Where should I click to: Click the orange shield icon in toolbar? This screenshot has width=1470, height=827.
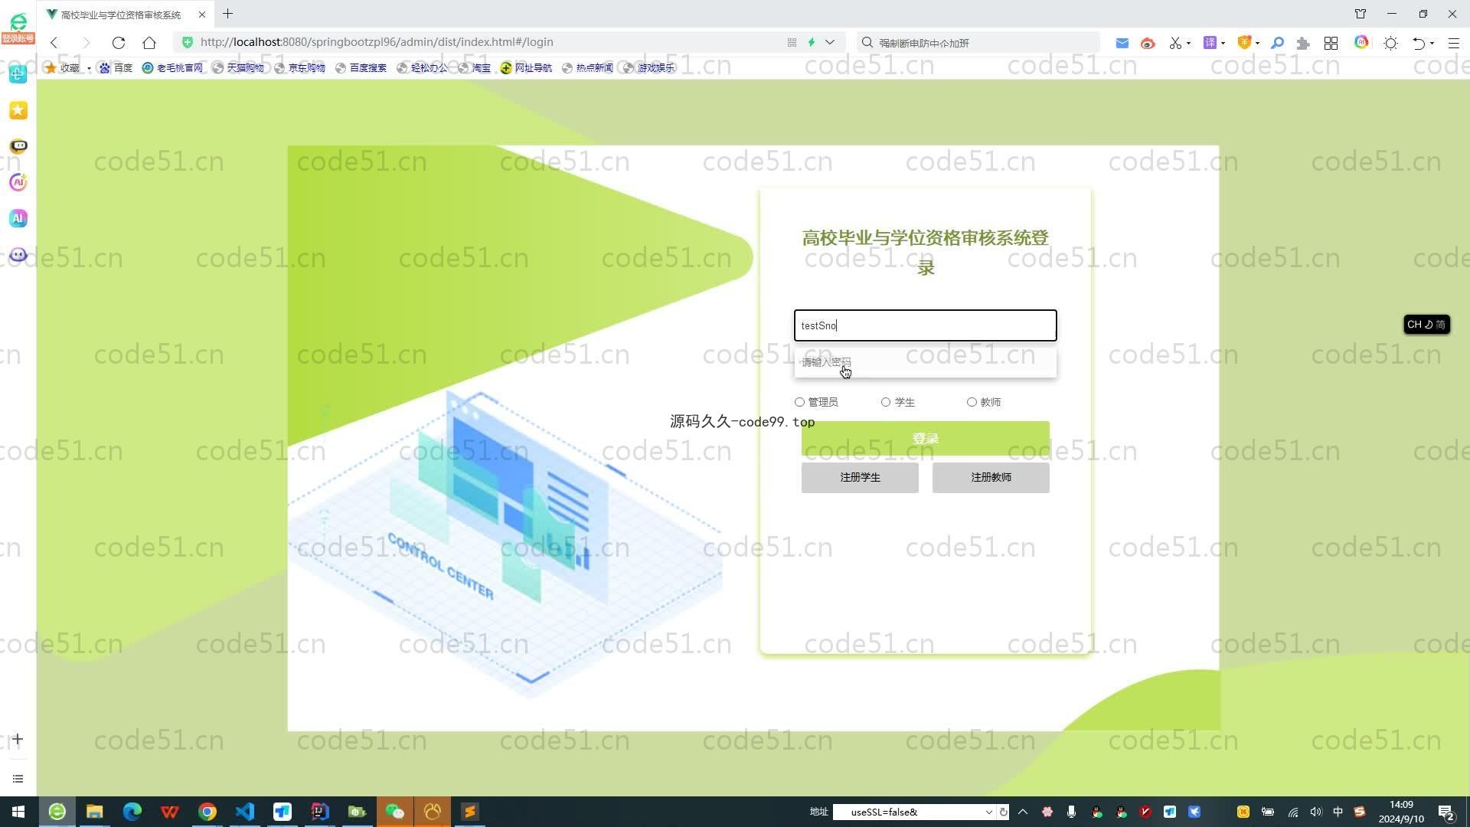(x=1244, y=43)
